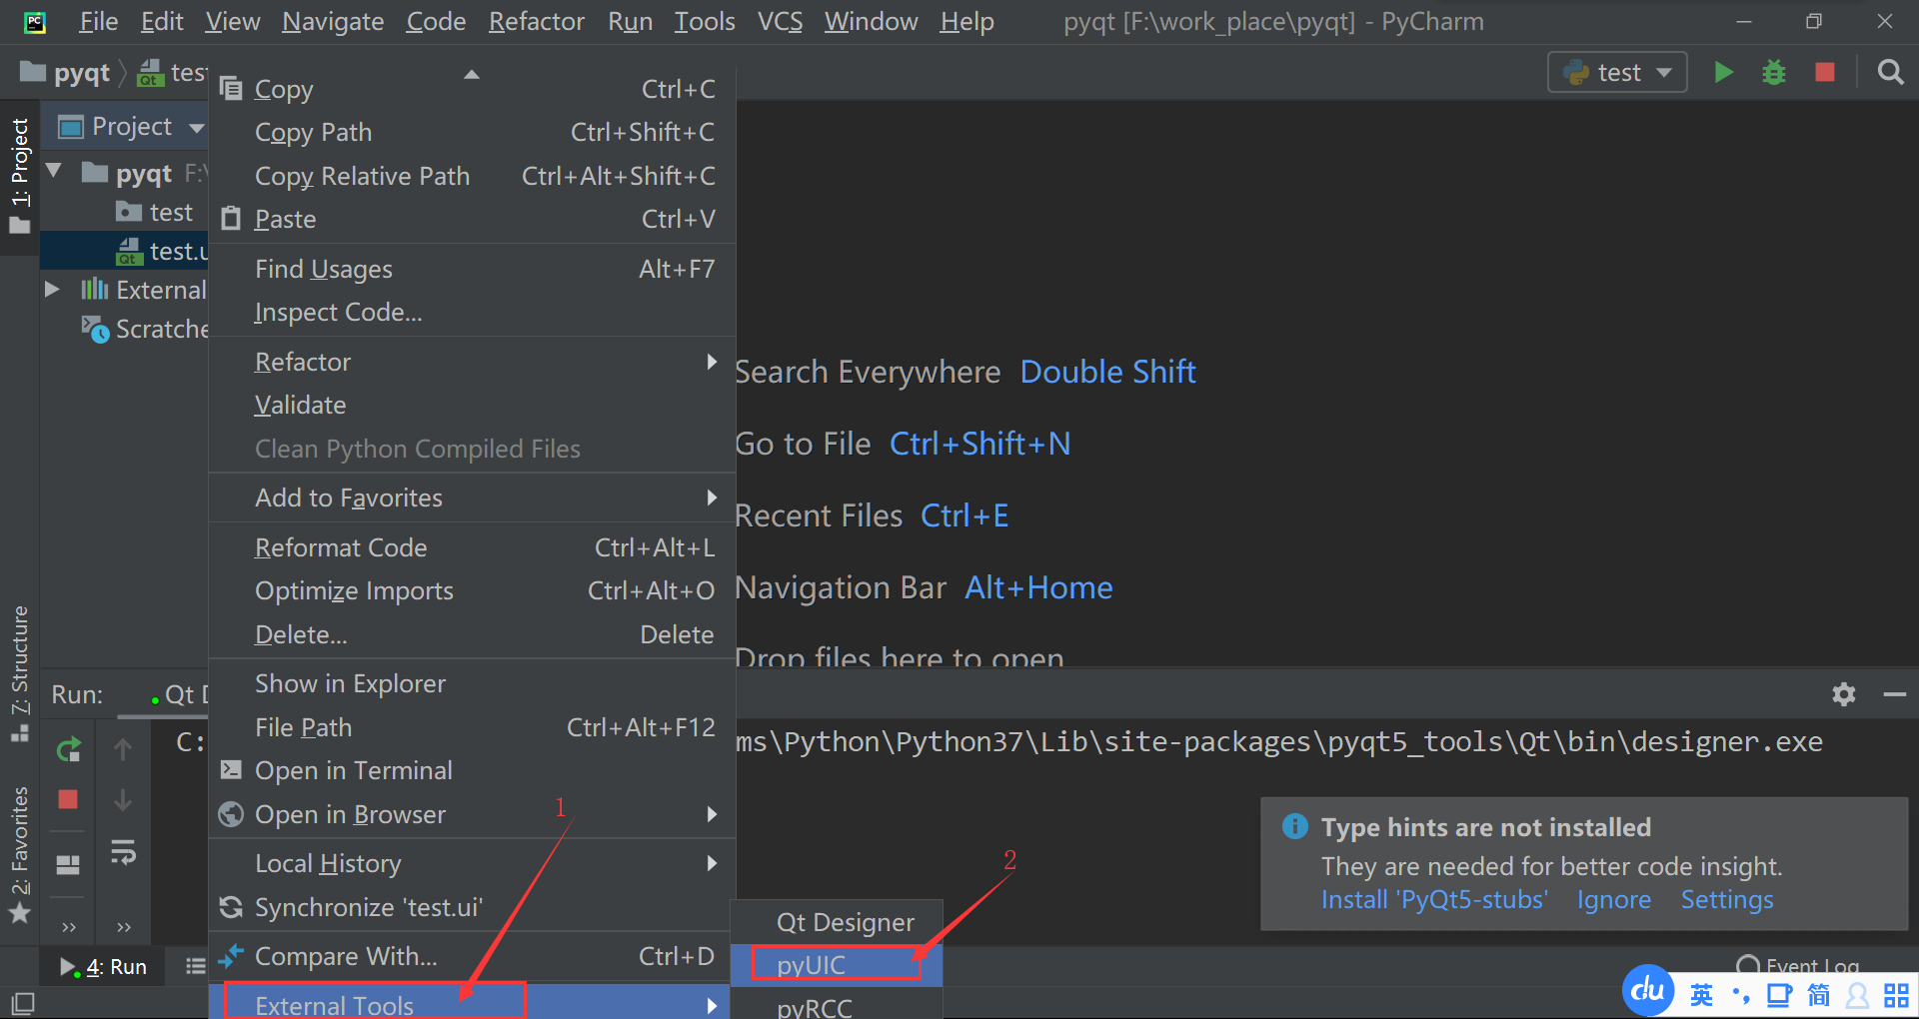This screenshot has height=1019, width=1919.
Task: Toggle simplified Chinese 简 in taskbar
Action: pyautogui.click(x=1819, y=994)
